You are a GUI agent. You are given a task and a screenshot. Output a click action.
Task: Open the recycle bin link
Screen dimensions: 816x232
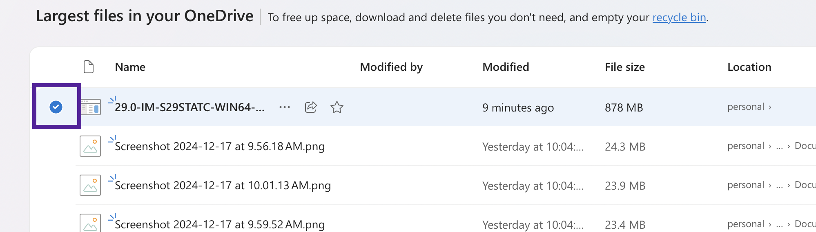point(679,18)
